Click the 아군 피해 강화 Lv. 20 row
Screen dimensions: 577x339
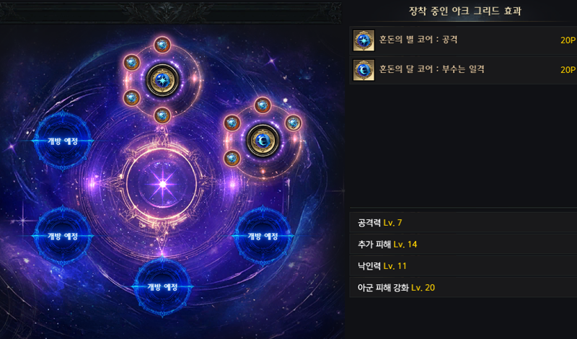coord(463,288)
